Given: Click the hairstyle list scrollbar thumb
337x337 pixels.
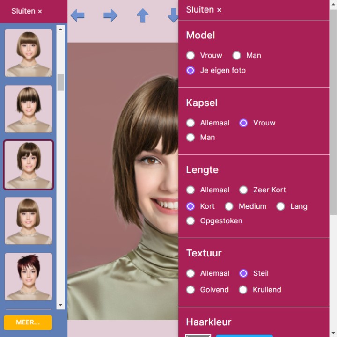Looking at the screenshot, I should tap(60, 82).
